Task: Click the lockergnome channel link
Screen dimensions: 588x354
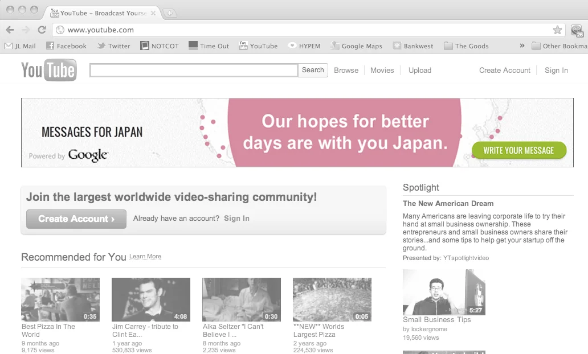Action: 429,330
